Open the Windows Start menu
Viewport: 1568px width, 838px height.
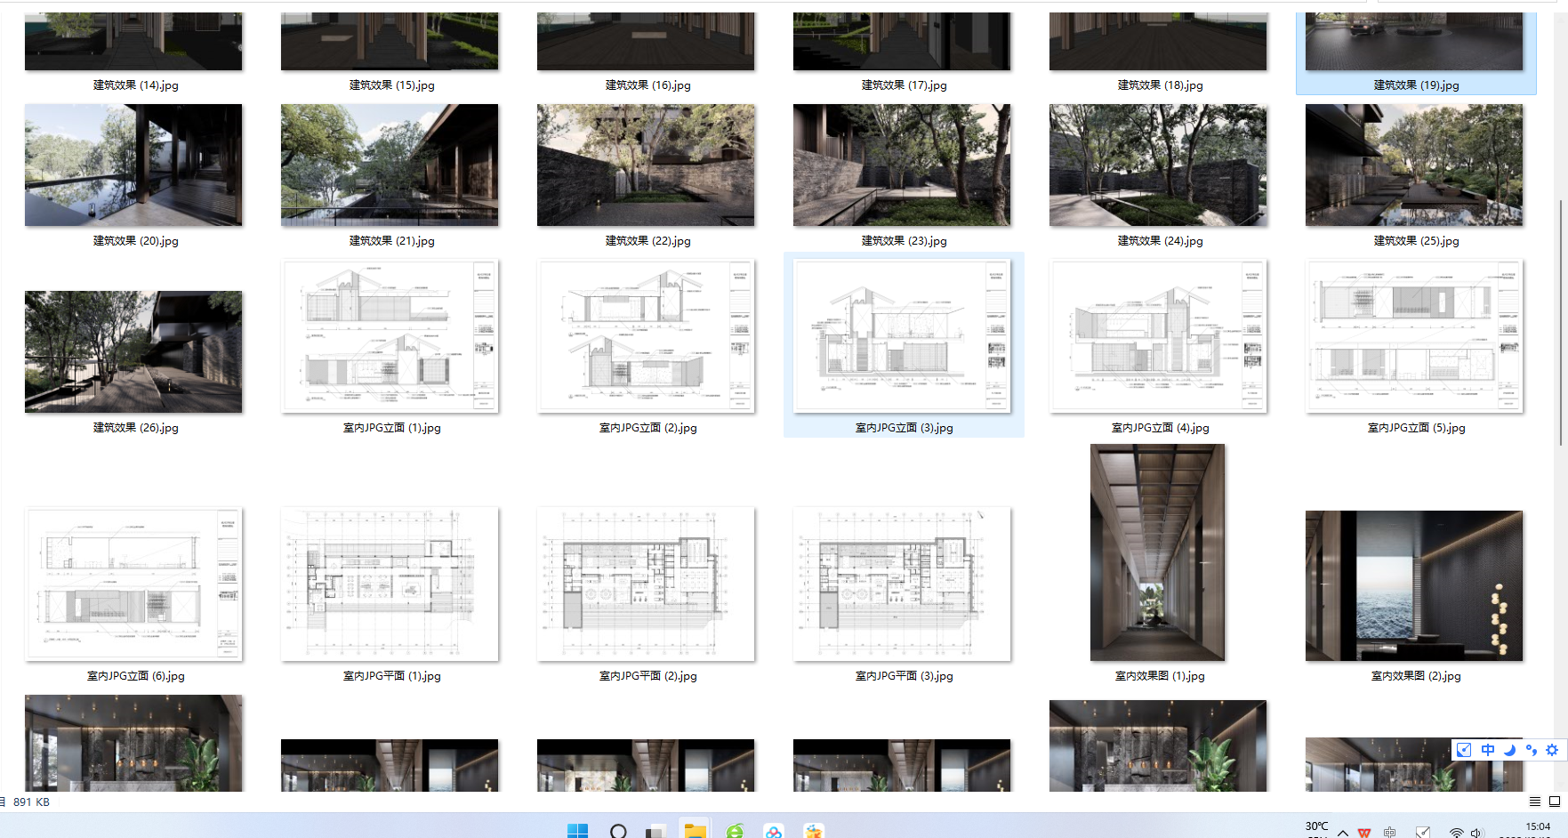[x=577, y=831]
